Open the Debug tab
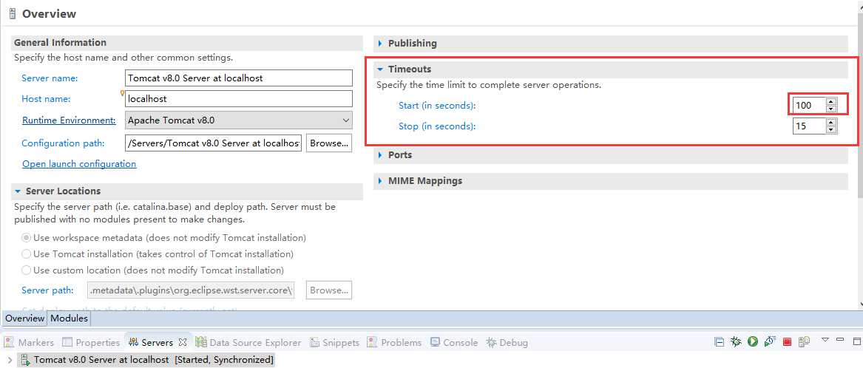The height and width of the screenshot is (368, 863). click(507, 342)
